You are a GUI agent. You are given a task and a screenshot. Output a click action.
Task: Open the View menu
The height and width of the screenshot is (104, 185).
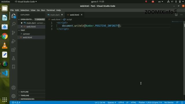pyautogui.click(x=33, y=10)
